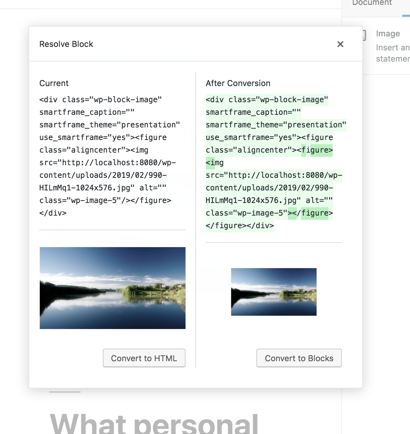The image size is (410, 434).
Task: Click the Current section heading
Action: 54,83
